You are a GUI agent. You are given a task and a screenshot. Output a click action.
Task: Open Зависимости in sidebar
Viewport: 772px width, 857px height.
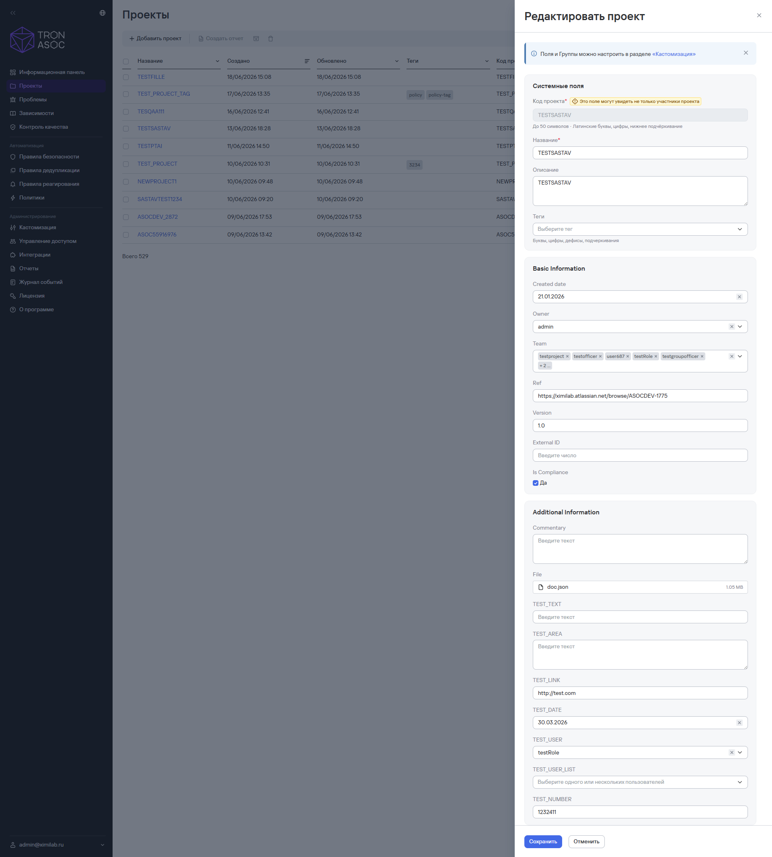pyautogui.click(x=56, y=113)
